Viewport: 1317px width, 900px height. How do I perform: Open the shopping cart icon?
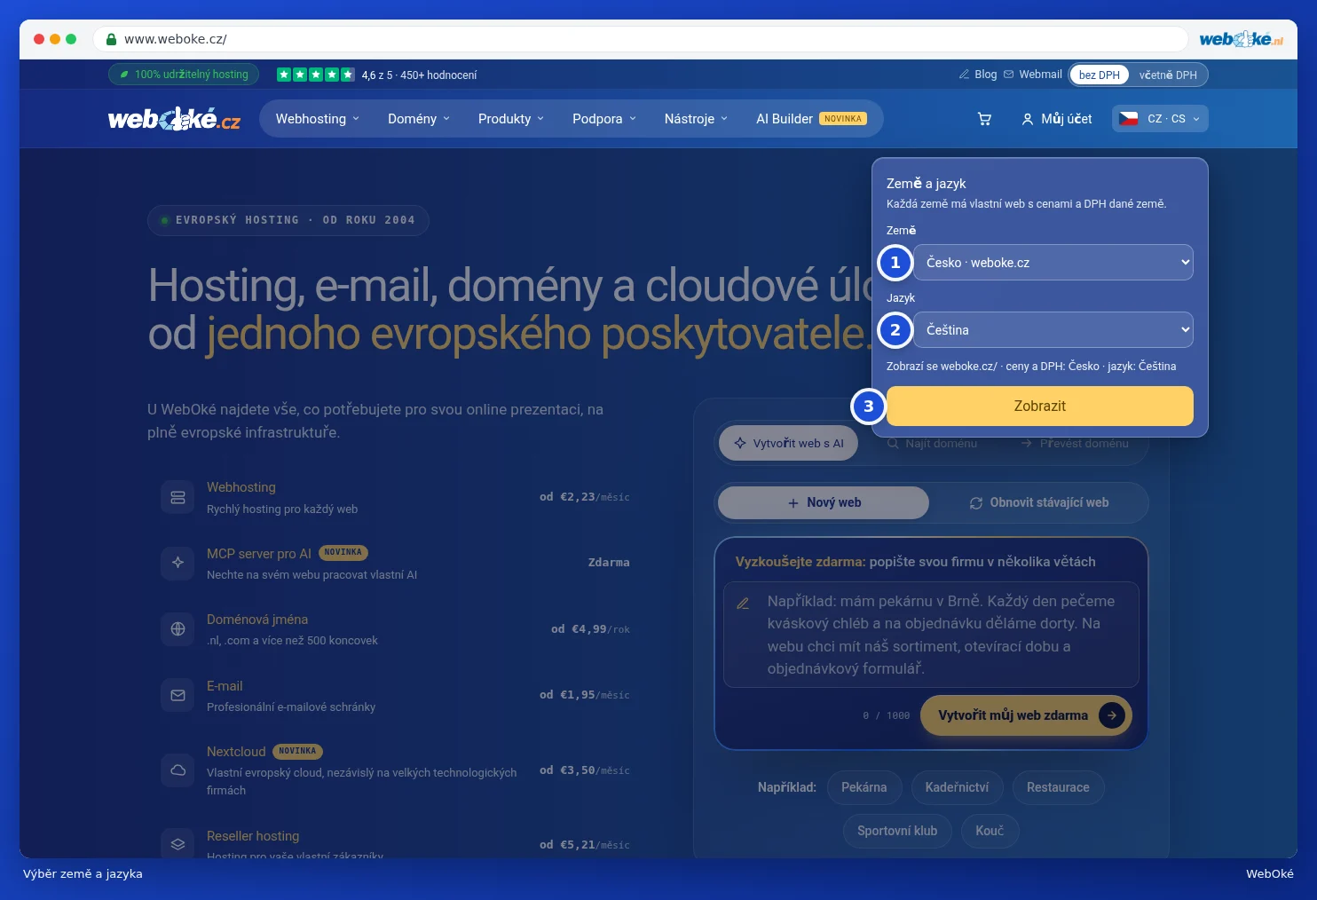[x=984, y=119]
